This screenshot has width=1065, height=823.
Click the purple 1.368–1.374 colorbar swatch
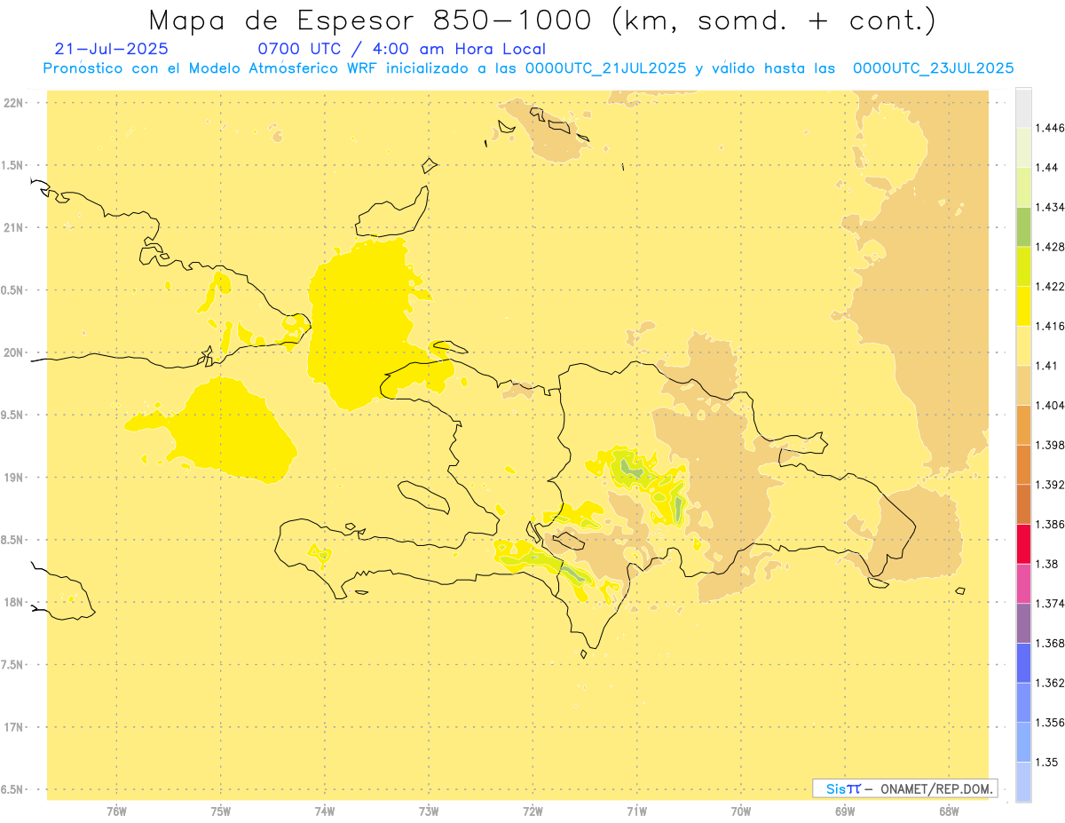pos(1023,623)
